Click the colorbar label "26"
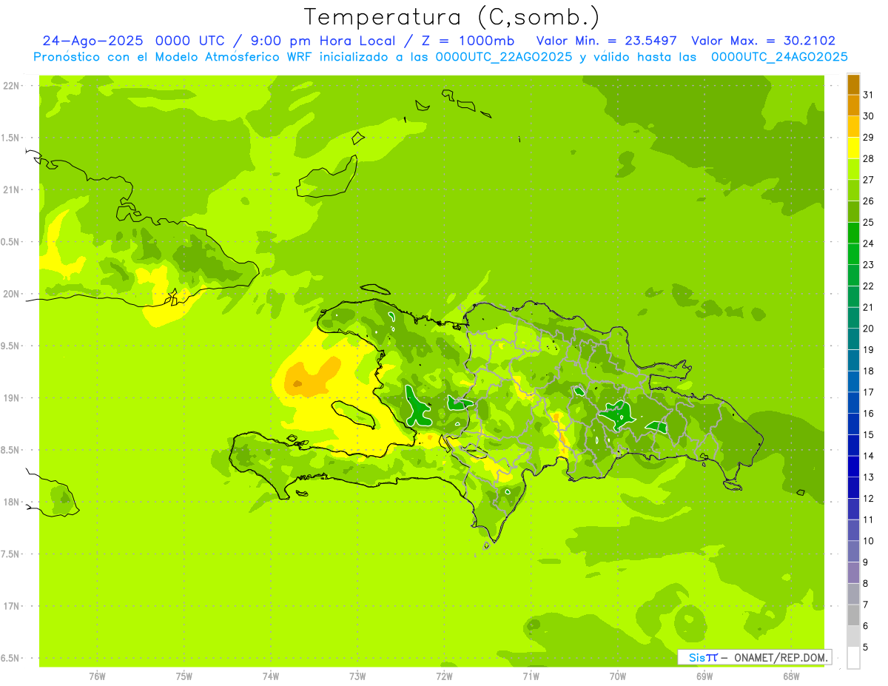This screenshot has height=686, width=888. click(868, 201)
